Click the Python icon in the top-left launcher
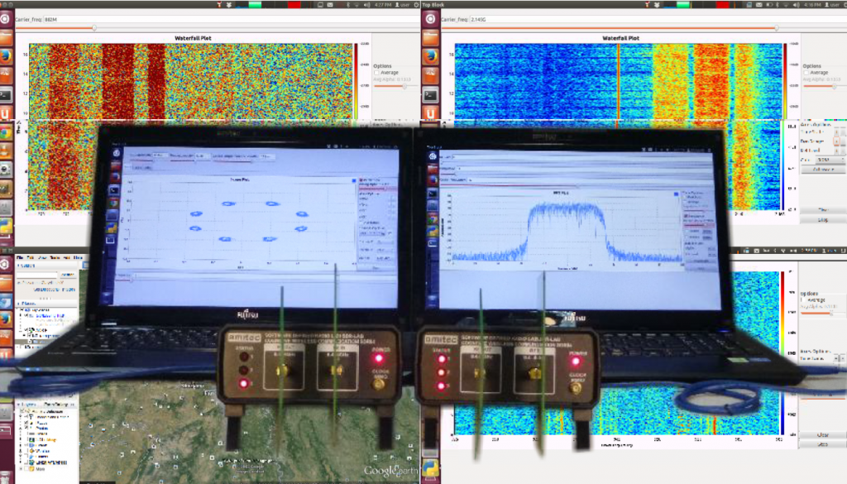The height and width of the screenshot is (484, 847). [6, 227]
